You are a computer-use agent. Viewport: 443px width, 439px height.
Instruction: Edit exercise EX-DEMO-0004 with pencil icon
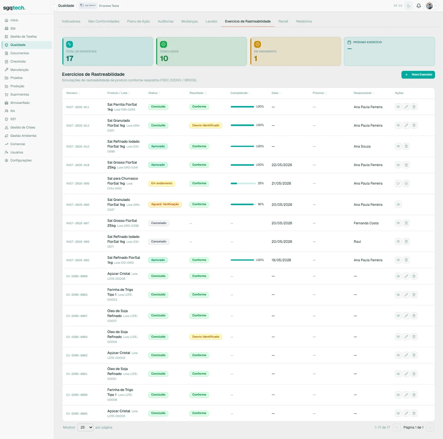(x=406, y=337)
